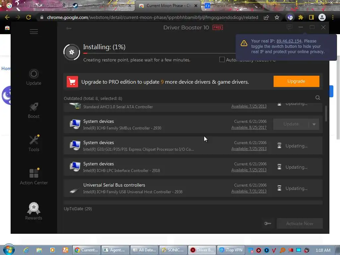Click the Activate Now button
Image resolution: width=340 pixels, height=255 pixels.
click(x=299, y=223)
